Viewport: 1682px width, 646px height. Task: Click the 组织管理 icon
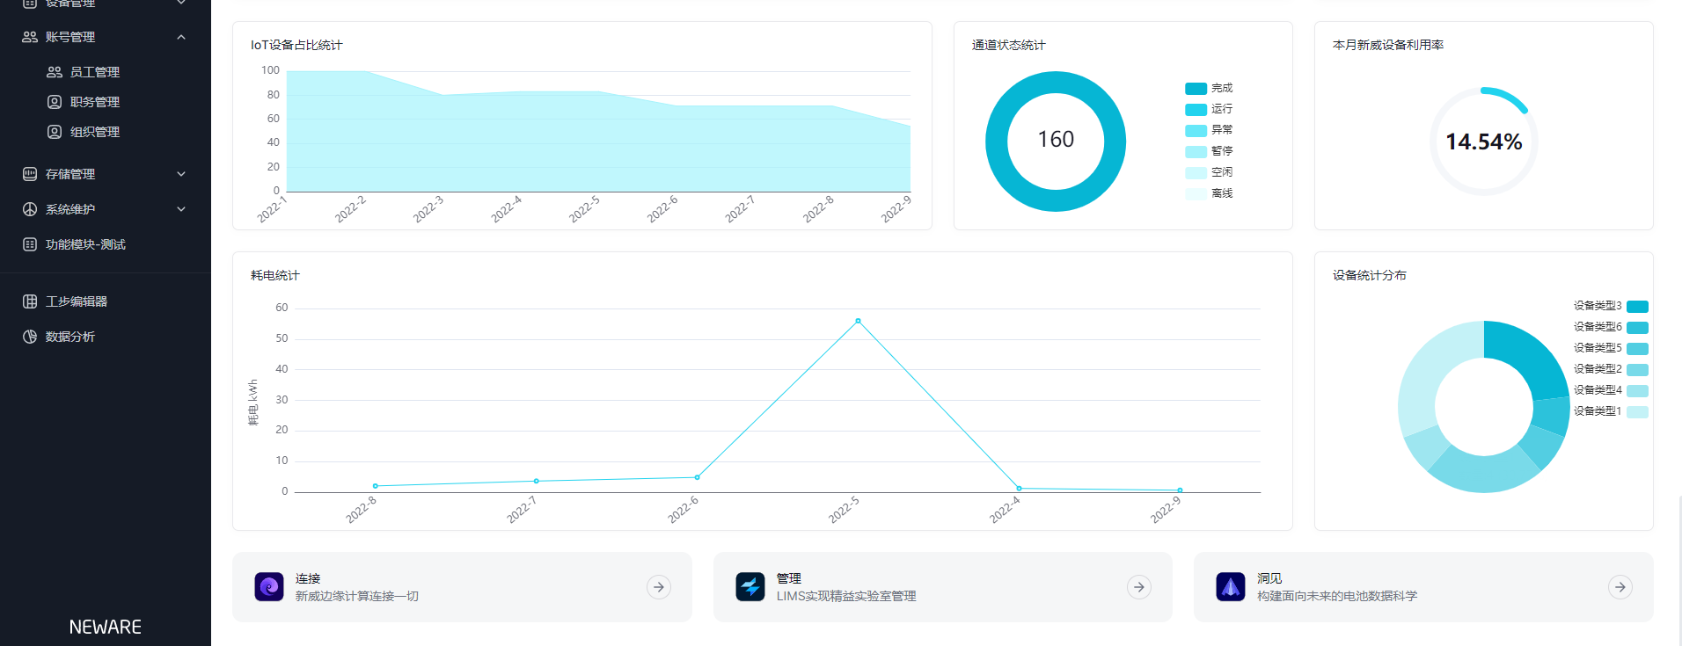pyautogui.click(x=55, y=132)
